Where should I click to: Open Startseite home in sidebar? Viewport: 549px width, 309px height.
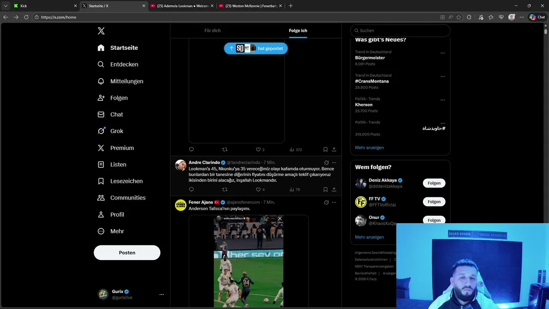[x=118, y=48]
